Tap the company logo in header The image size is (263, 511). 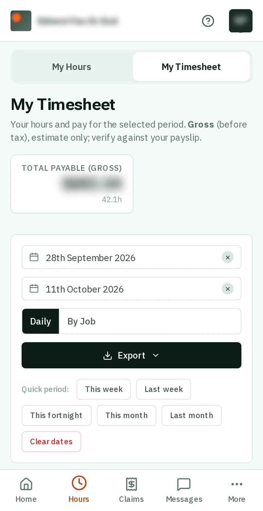pos(21,21)
